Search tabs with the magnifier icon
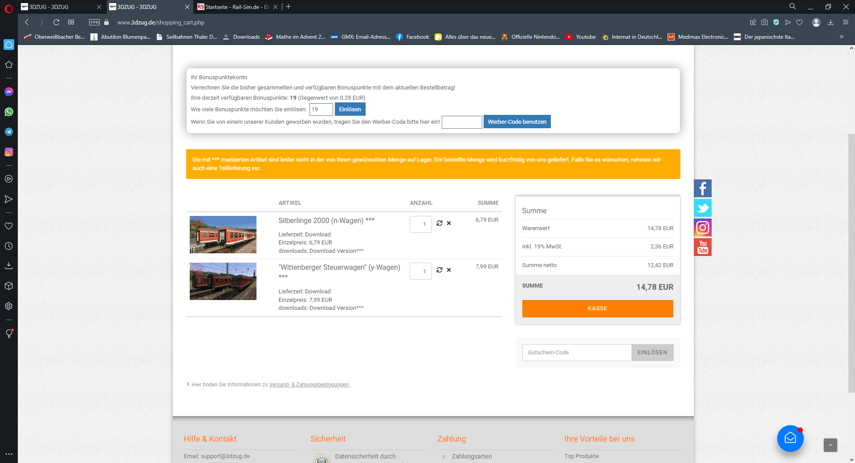Screen dimensions: 855x463 [x=793, y=7]
